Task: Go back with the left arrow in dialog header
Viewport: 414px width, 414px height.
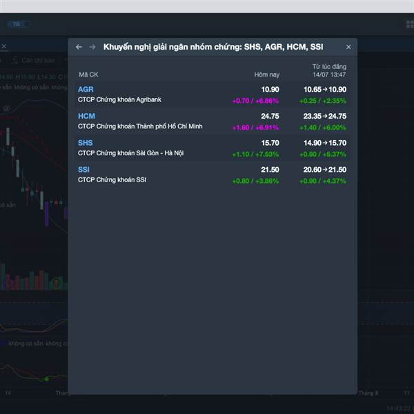Action: coord(79,47)
